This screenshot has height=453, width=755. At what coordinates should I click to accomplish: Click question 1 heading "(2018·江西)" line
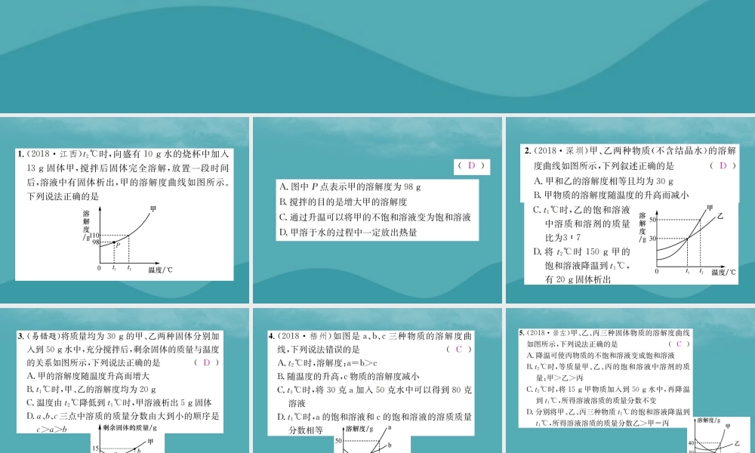point(124,154)
